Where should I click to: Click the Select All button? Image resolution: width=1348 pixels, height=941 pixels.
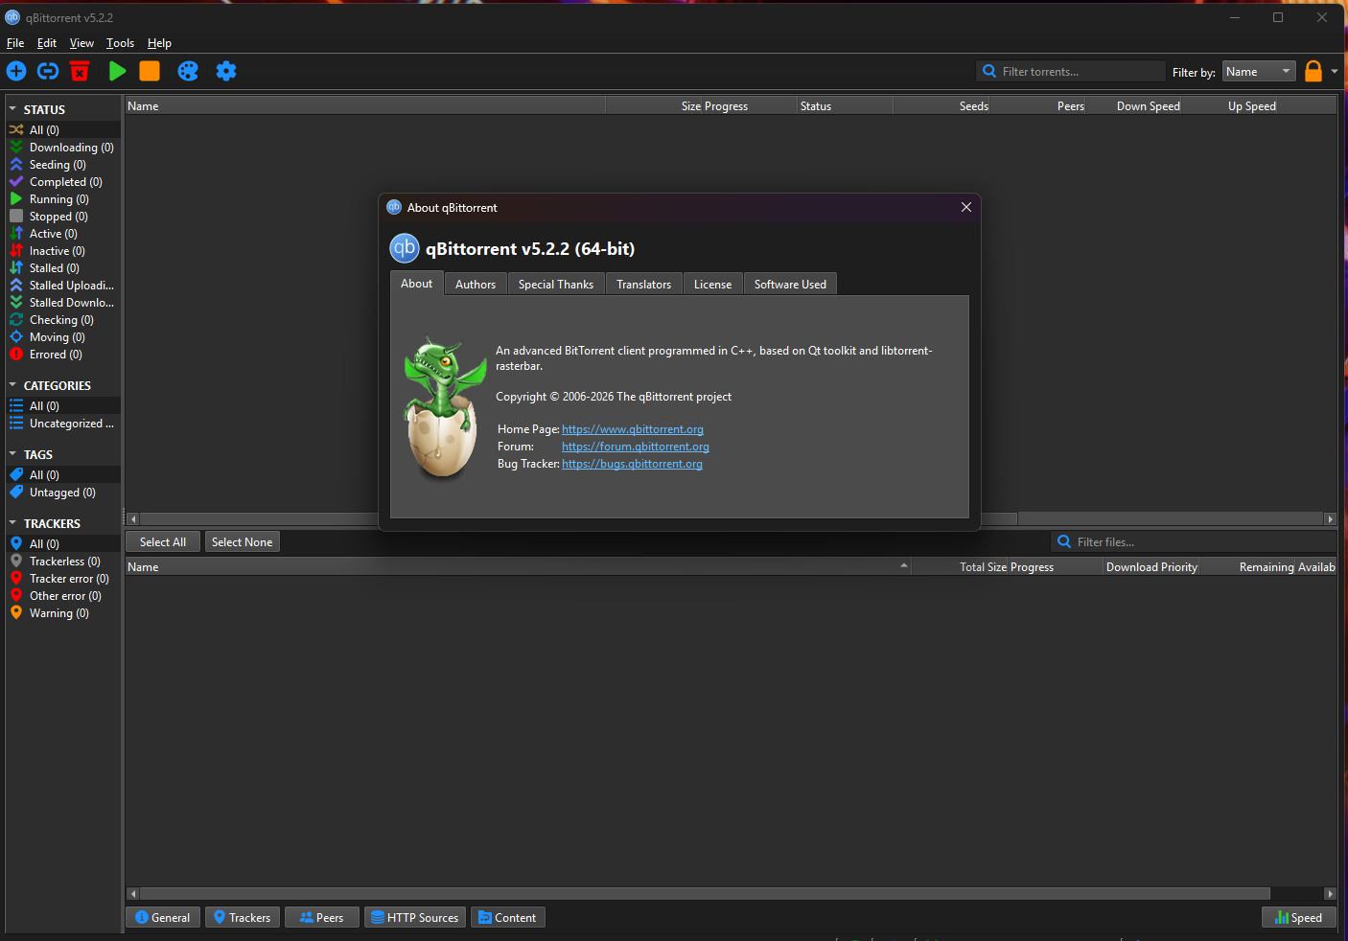coord(163,542)
